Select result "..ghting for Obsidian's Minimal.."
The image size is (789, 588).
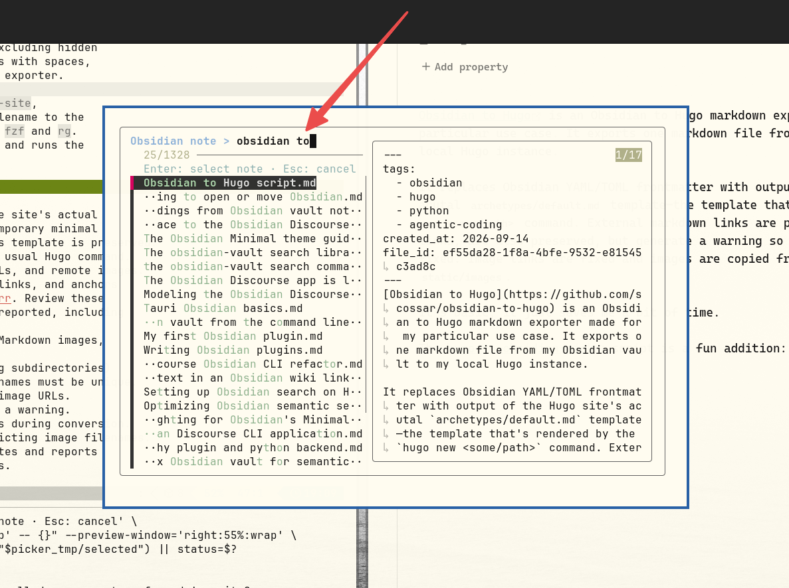coord(253,419)
